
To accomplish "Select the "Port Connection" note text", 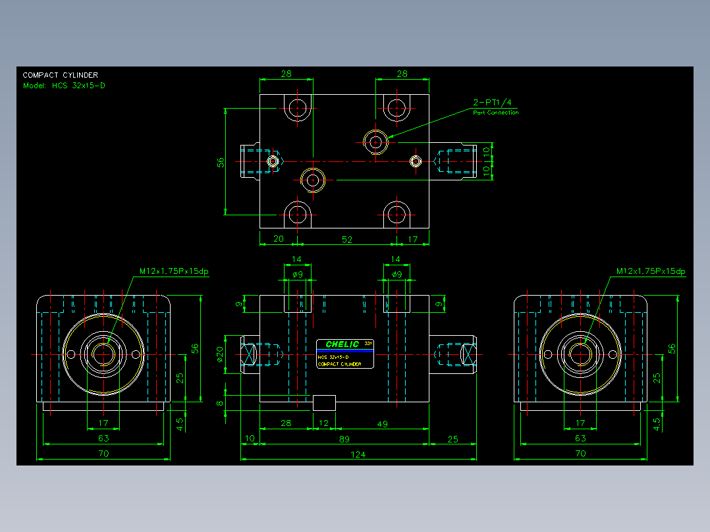I will coord(496,113).
